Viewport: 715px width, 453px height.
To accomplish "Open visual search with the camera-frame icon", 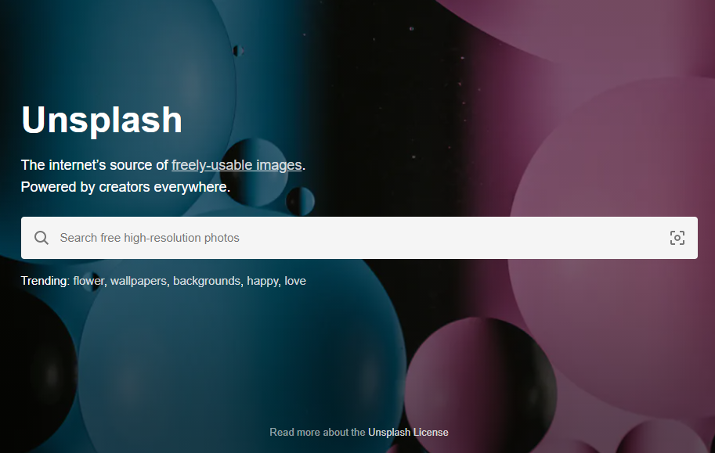I will coord(677,237).
